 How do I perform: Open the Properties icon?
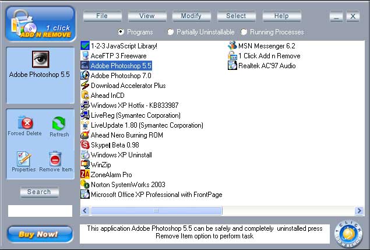click(x=24, y=159)
